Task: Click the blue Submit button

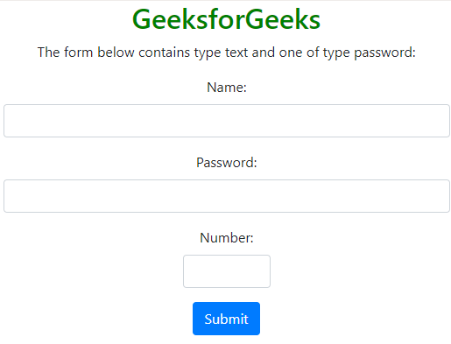Action: point(226,319)
